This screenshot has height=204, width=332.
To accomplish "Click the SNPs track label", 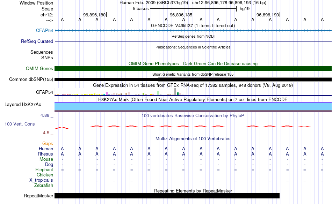I will point(47,58).
